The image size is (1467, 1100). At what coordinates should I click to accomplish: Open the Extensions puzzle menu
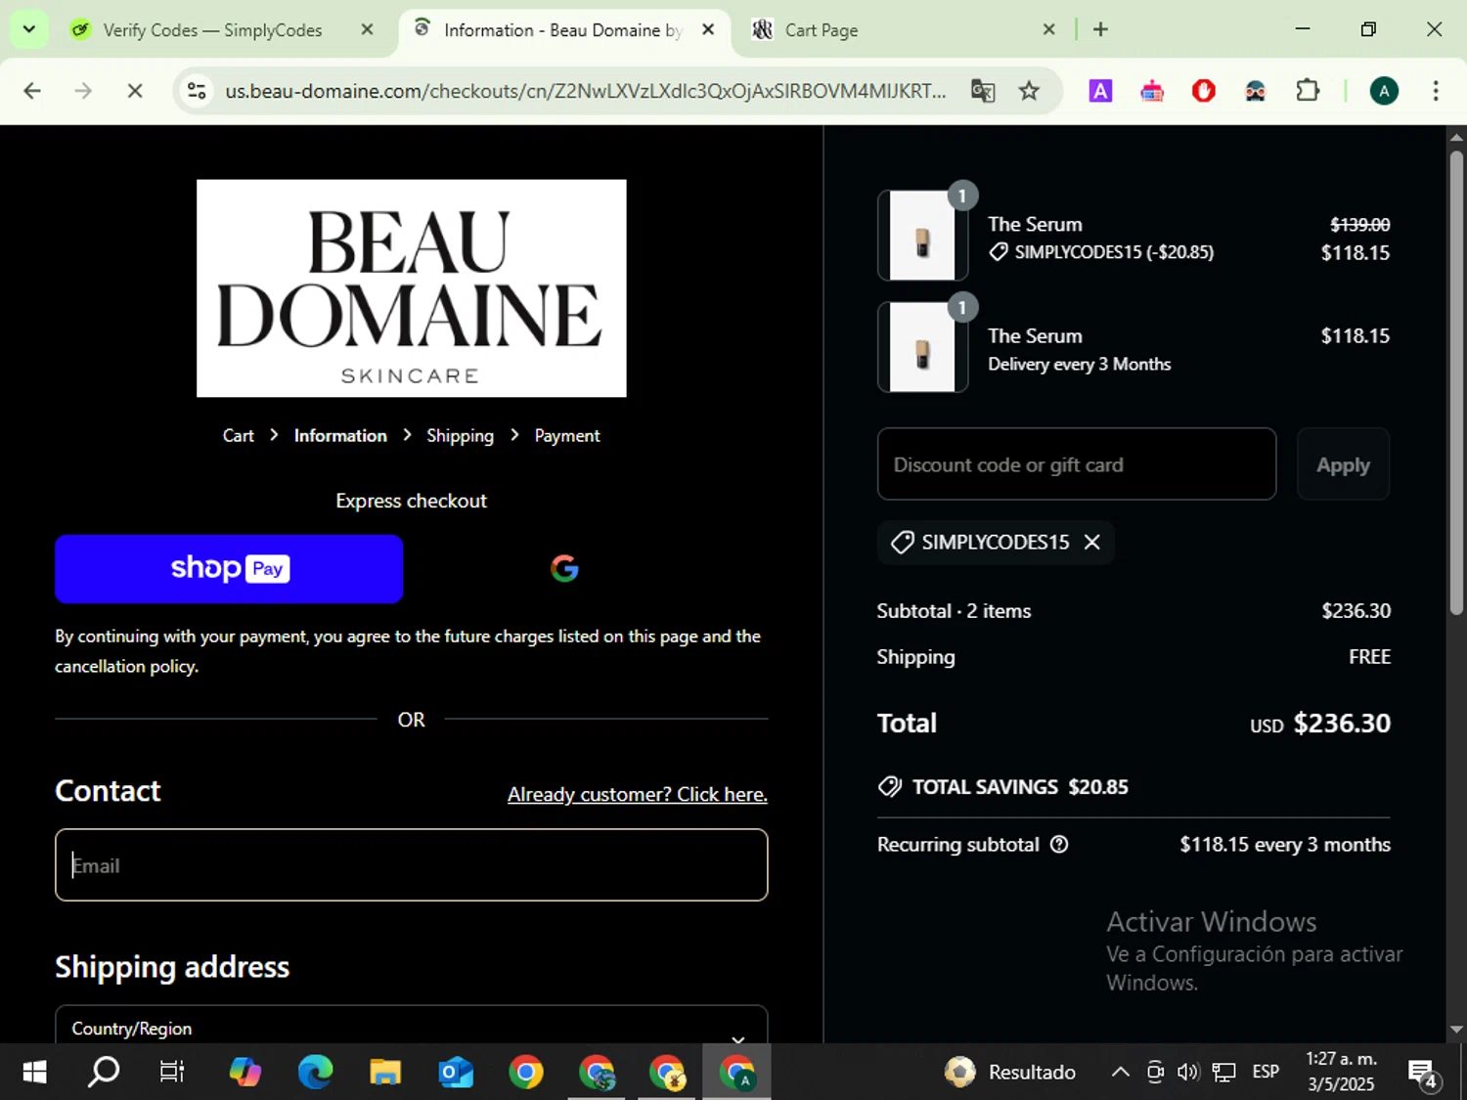1308,91
